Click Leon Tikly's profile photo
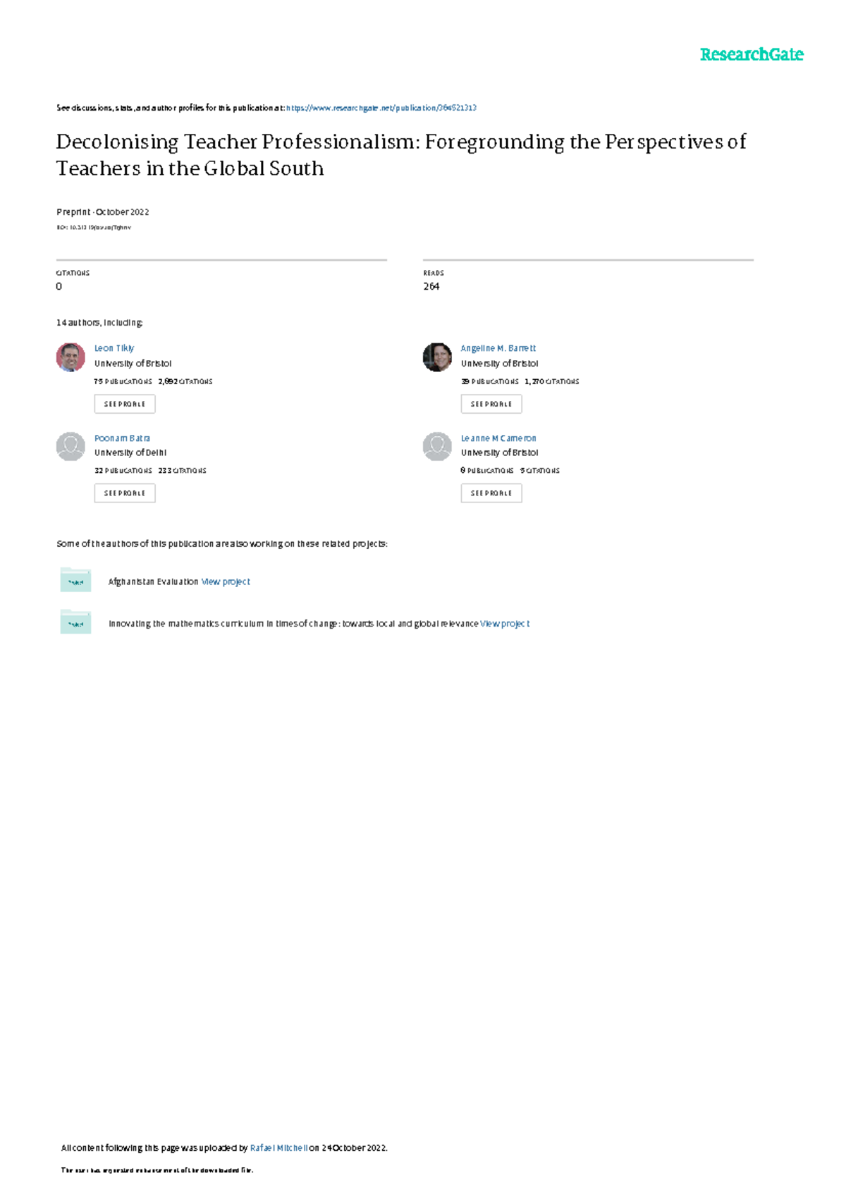 point(70,357)
